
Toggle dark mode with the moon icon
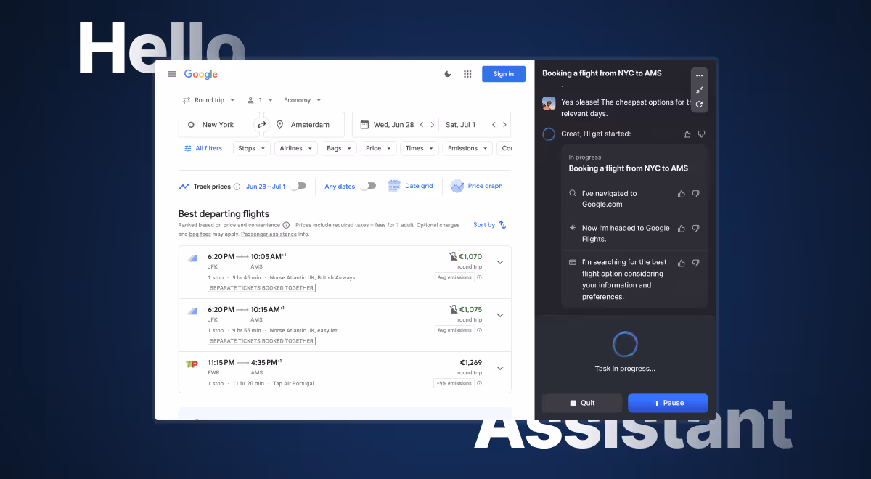pyautogui.click(x=448, y=73)
